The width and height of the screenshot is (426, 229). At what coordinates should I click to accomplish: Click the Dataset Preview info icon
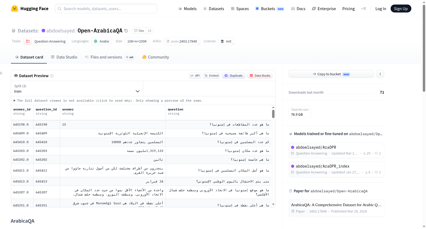click(52, 76)
